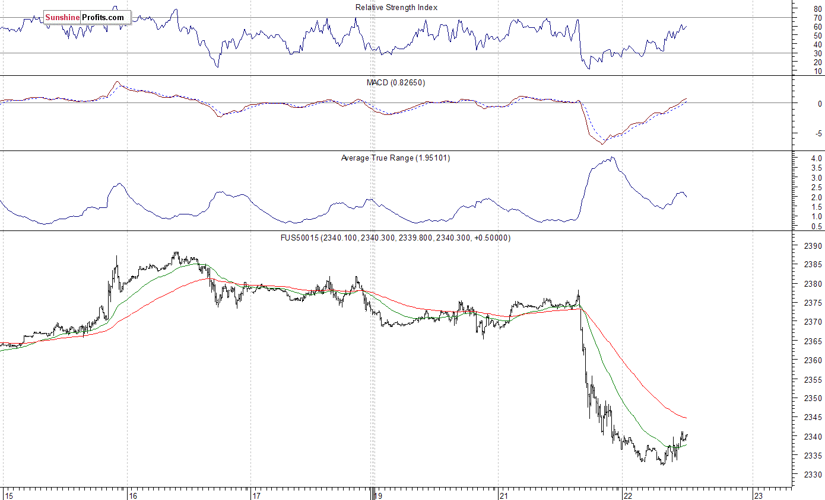
Task: Select price axis value 2380
Action: click(x=813, y=284)
